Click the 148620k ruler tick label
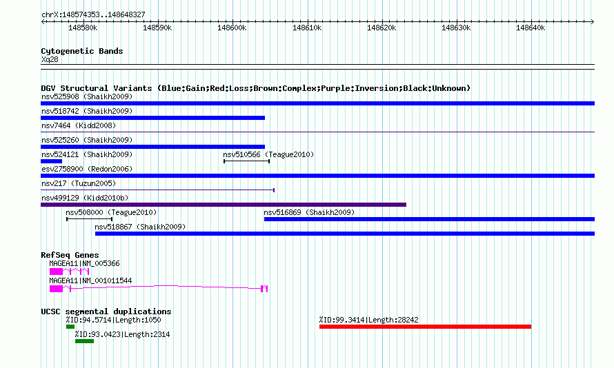This screenshot has width=614, height=368. coord(382,28)
